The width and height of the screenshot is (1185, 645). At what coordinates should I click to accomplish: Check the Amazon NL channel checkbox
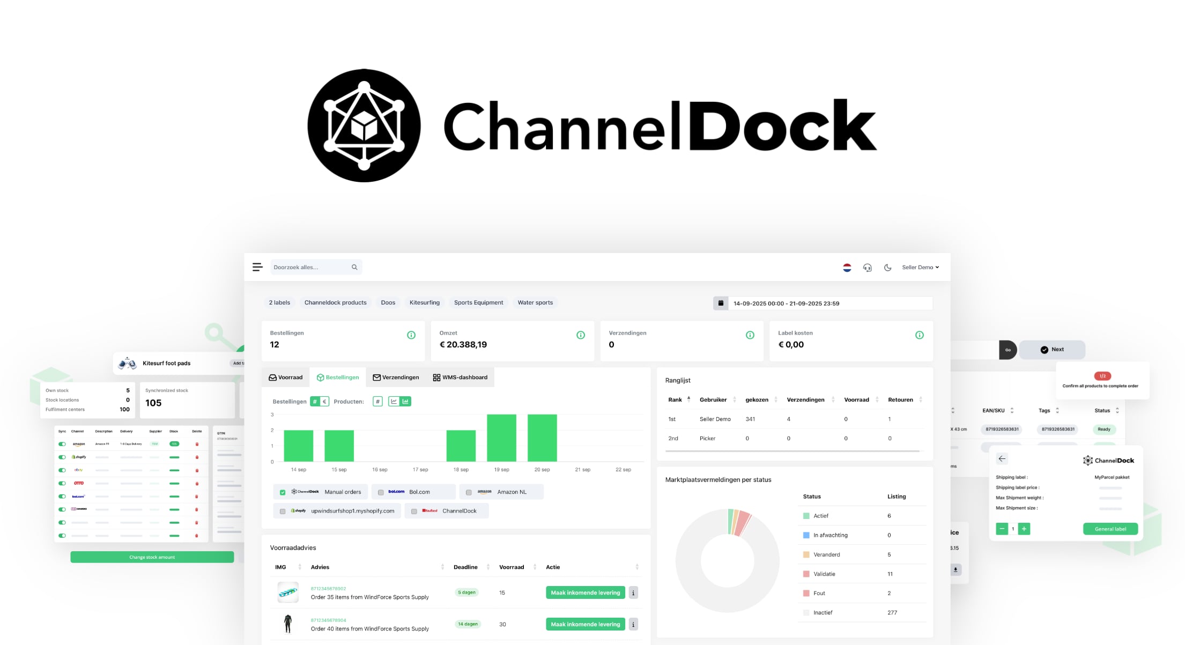coord(469,492)
